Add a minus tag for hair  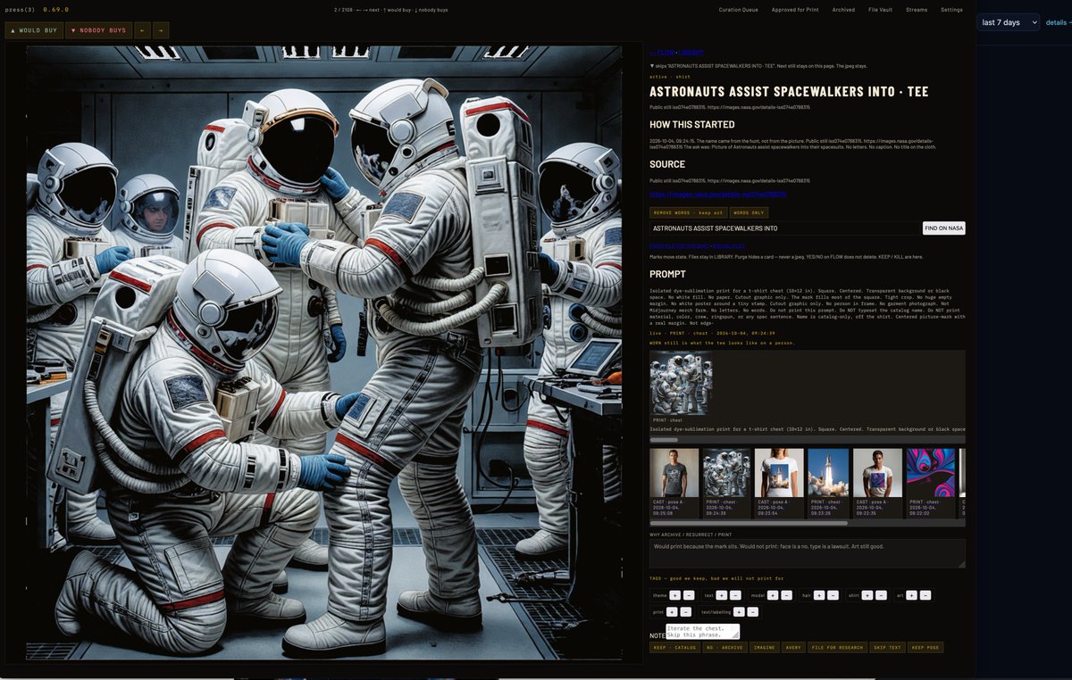coord(833,595)
